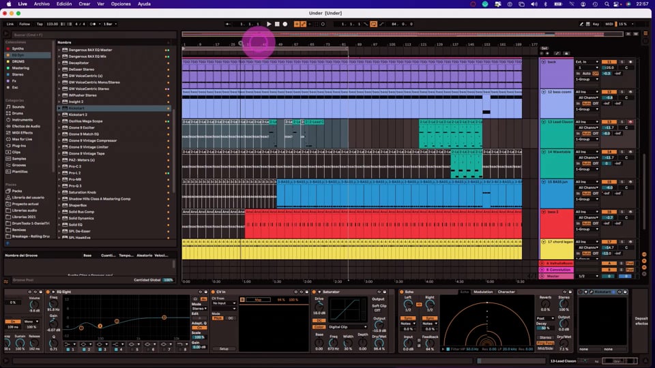The width and height of the screenshot is (655, 368).
Task: Open Librería del usuario place
Action: [x=28, y=198]
